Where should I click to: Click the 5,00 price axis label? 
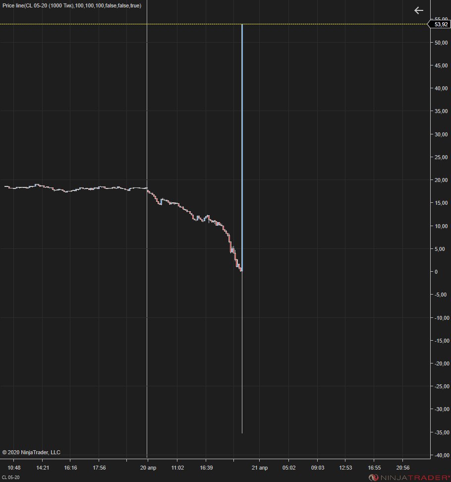[440, 249]
